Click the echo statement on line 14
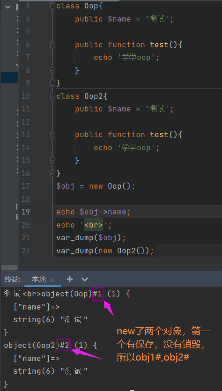 point(126,148)
